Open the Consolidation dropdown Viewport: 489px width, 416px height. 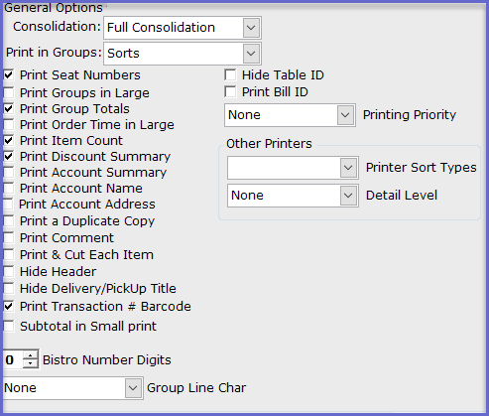tap(183, 28)
